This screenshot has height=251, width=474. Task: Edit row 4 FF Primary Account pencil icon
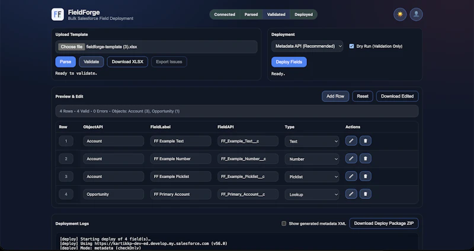[x=351, y=194]
